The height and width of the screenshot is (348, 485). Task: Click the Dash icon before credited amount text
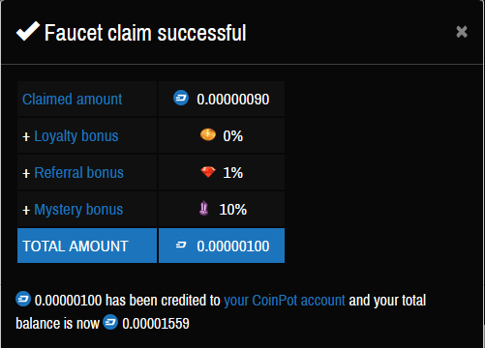[x=23, y=299]
